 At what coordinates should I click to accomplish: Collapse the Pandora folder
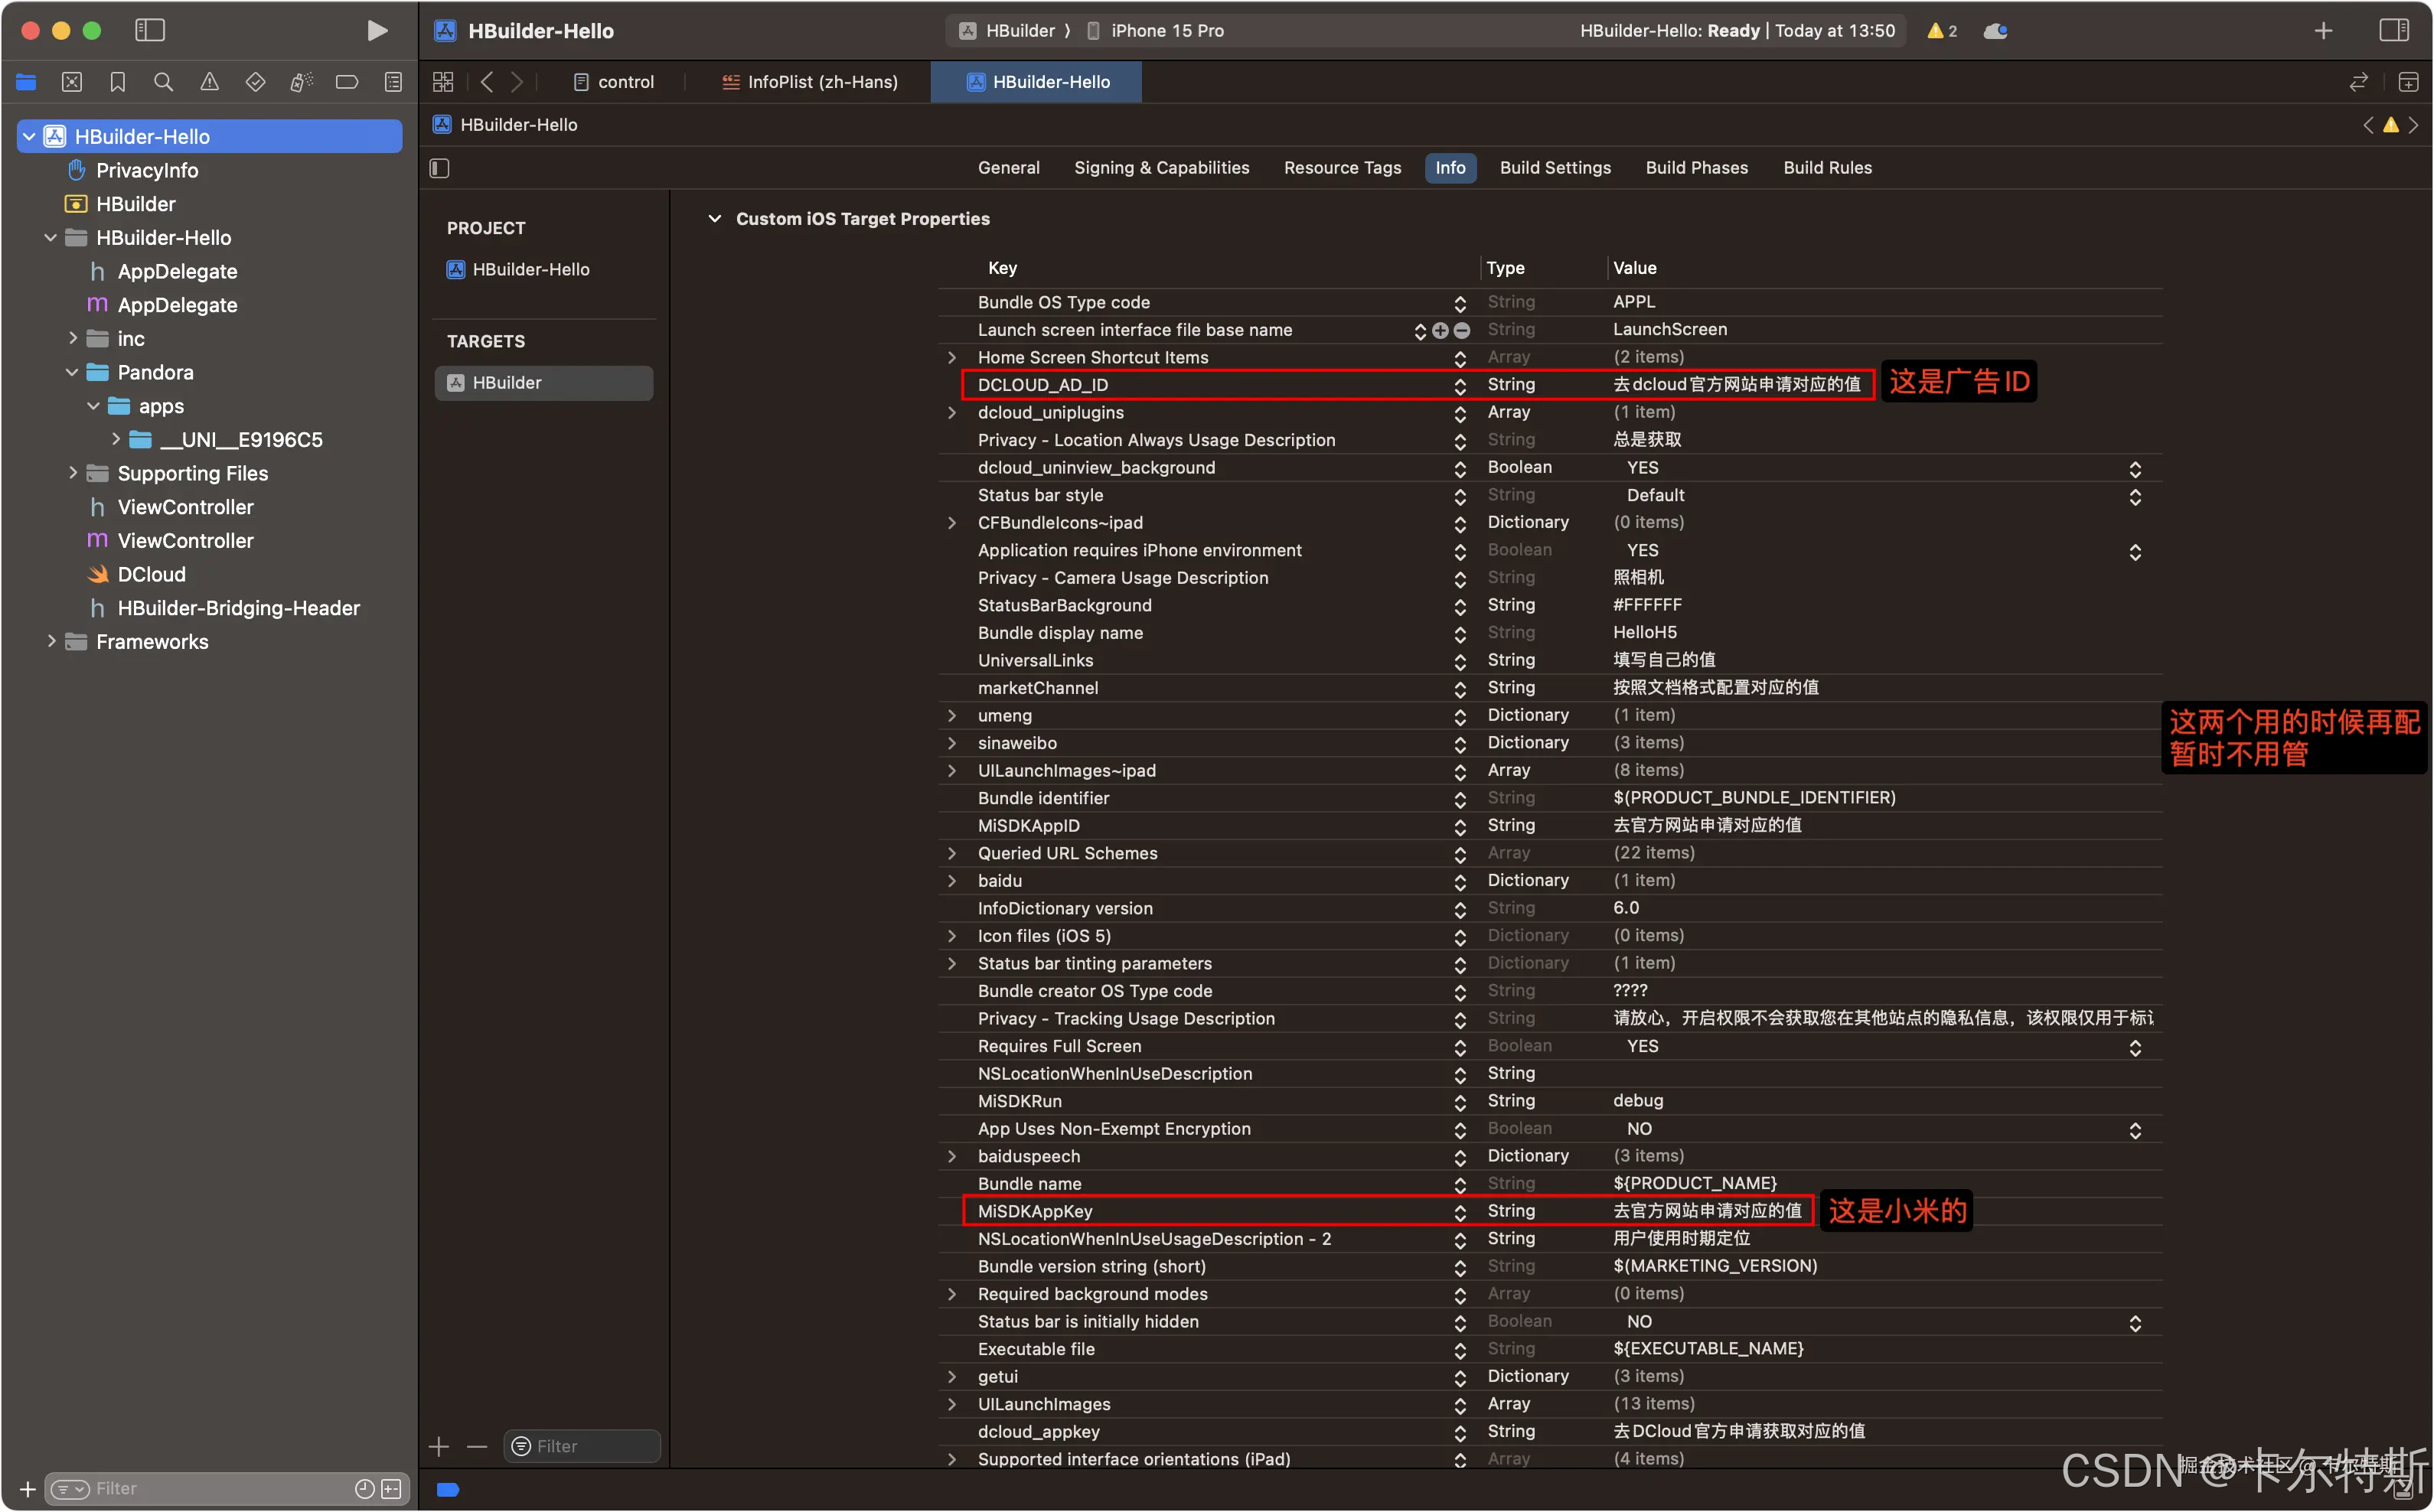pyautogui.click(x=72, y=372)
